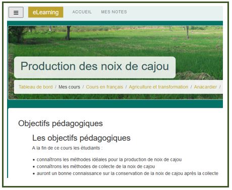Image resolution: width=232 pixels, height=190 pixels.
Task: Open Cours en français breadcrumb link
Action: [x=104, y=87]
